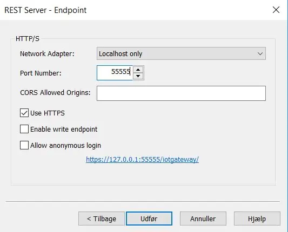Screen dimensions: 288x232
Task: Click into the Port Number field
Action: (115, 73)
